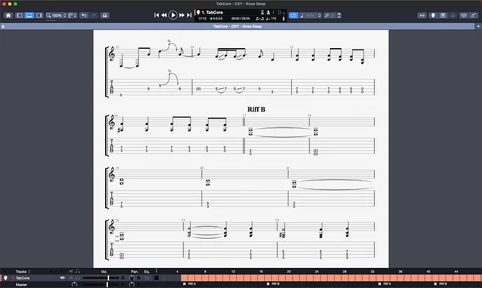
Task: Click the fast forward to next bar button
Action: 181,15
